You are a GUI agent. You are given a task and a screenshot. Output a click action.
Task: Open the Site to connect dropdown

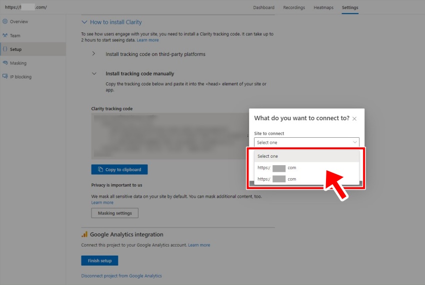point(306,142)
